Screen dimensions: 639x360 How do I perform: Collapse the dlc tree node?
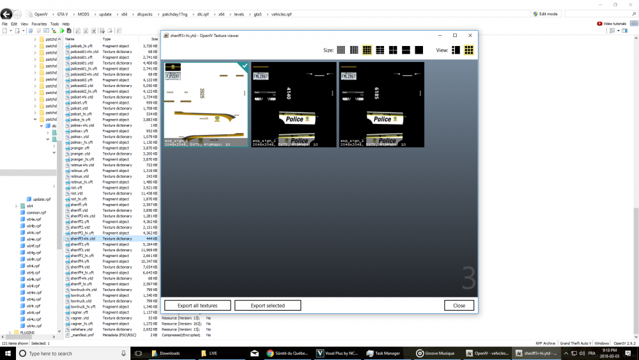tap(42, 126)
